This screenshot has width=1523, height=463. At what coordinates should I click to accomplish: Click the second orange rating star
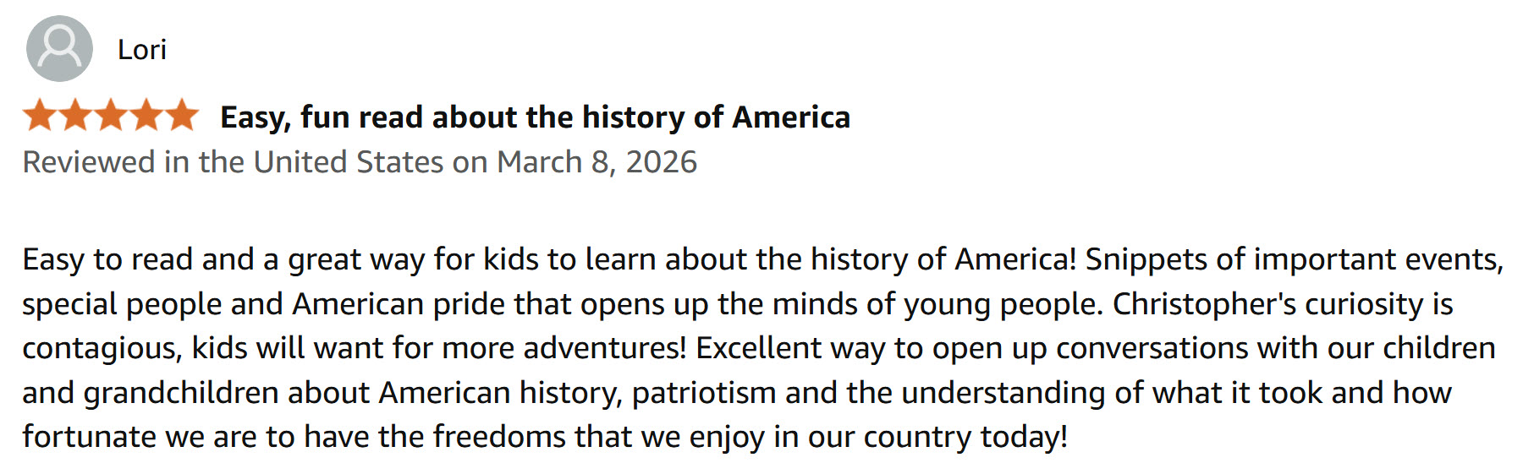74,116
